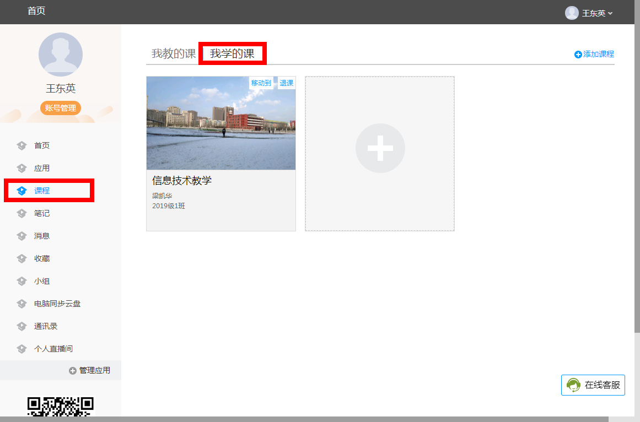
Task: Open 笔记 in the sidebar menu
Action: click(42, 213)
